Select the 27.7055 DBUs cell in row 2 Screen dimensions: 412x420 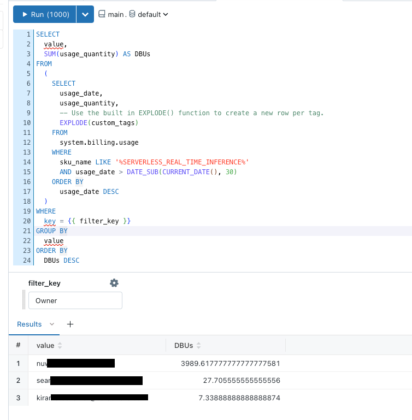(x=241, y=381)
